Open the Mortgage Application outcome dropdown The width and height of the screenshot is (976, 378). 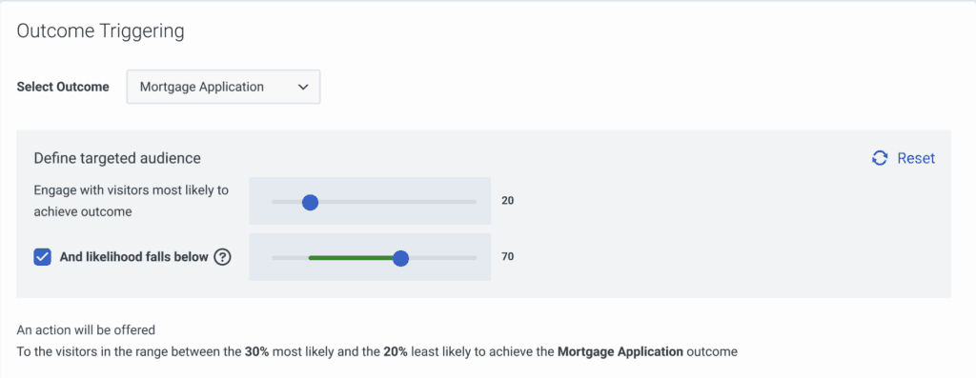coord(223,87)
